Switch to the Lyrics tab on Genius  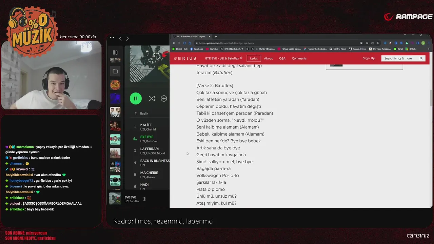tap(254, 58)
